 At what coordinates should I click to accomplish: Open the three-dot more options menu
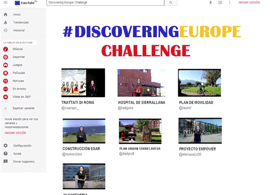[230, 3]
